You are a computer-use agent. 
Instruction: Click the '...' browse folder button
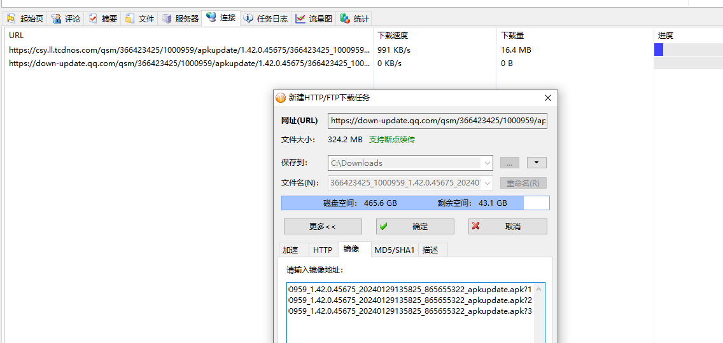click(x=510, y=163)
